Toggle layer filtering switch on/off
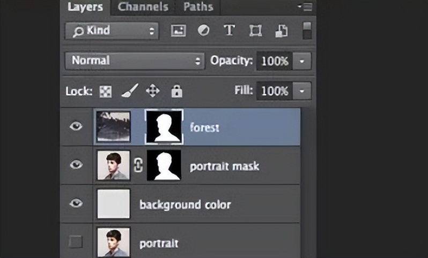428x258 pixels. click(307, 30)
